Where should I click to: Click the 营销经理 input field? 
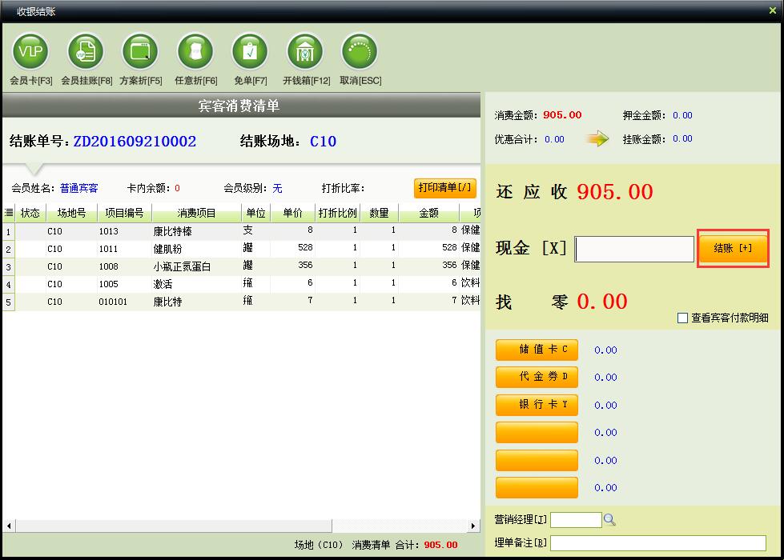click(x=576, y=519)
